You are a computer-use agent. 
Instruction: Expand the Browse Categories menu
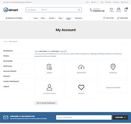point(17,18)
